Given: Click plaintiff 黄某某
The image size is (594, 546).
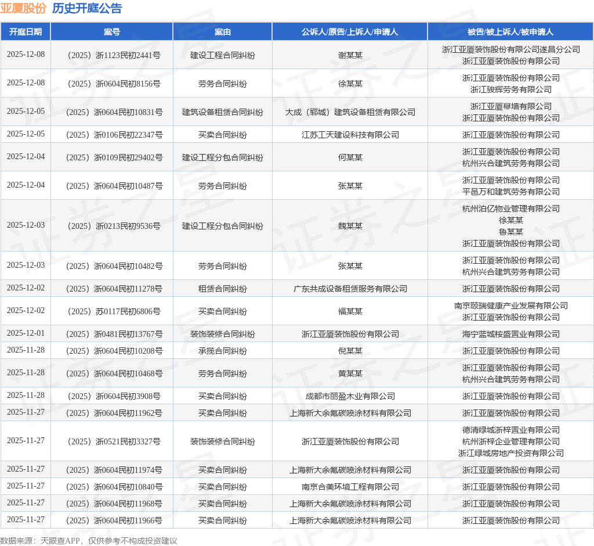Looking at the screenshot, I should [x=350, y=373].
